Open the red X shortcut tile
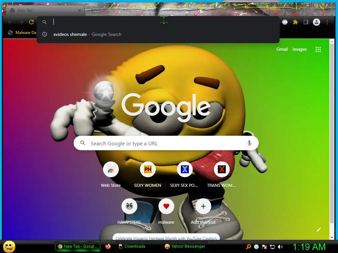 [x=221, y=169]
